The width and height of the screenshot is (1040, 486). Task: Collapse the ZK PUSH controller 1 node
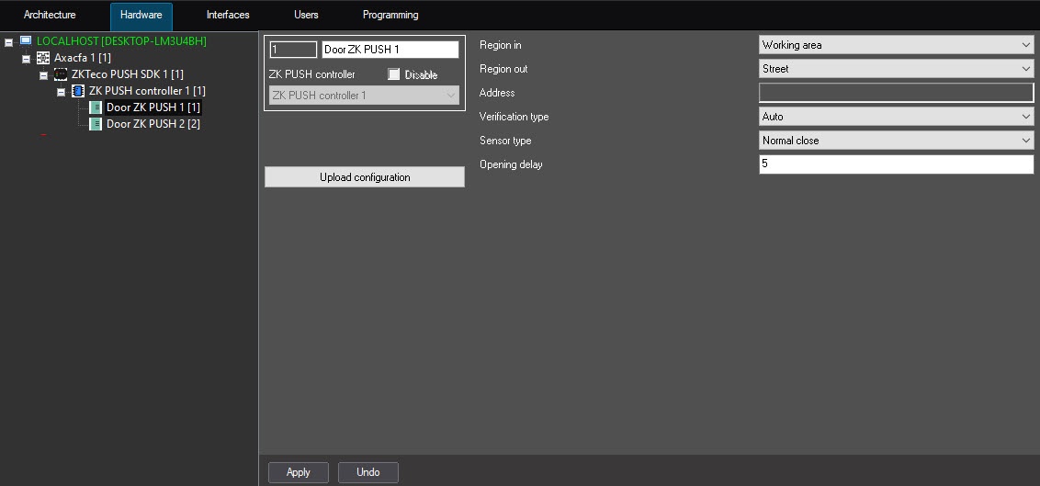61,92
